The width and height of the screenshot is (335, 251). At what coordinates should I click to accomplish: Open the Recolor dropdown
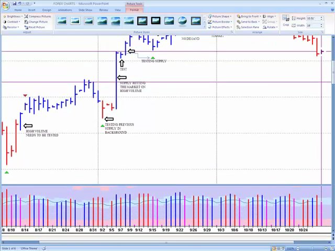click(x=11, y=27)
